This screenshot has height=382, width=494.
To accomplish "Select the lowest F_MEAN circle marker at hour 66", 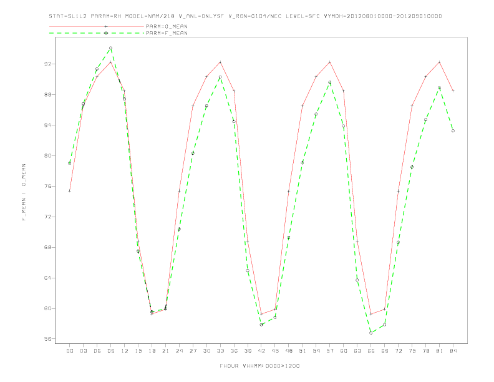I will coord(371,333).
